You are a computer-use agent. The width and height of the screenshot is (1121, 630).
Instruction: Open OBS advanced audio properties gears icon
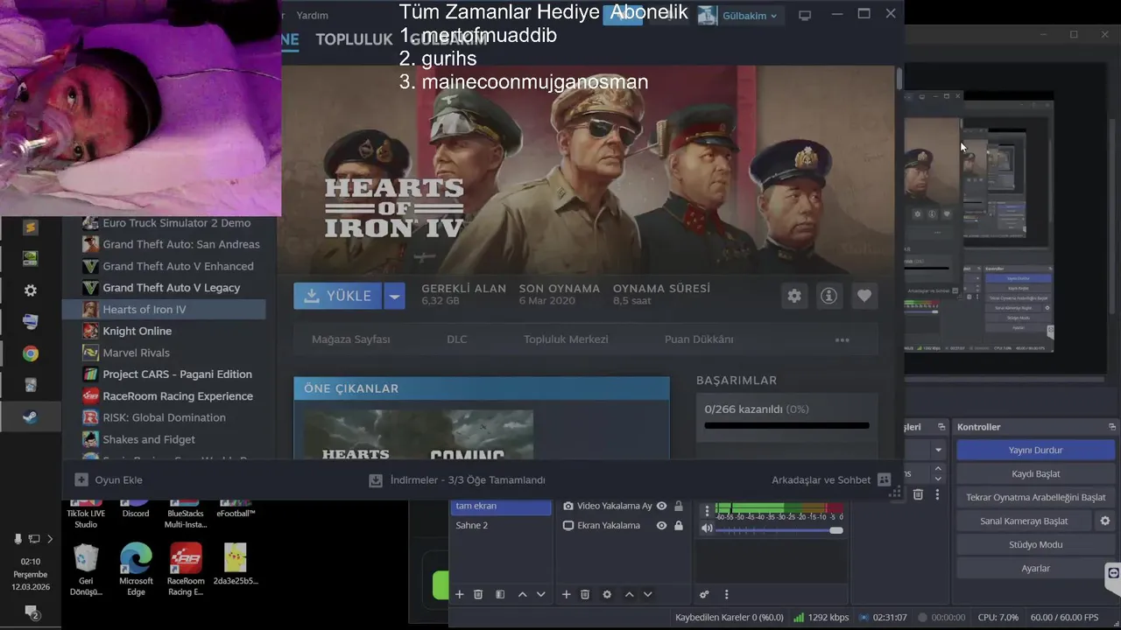pos(704,594)
